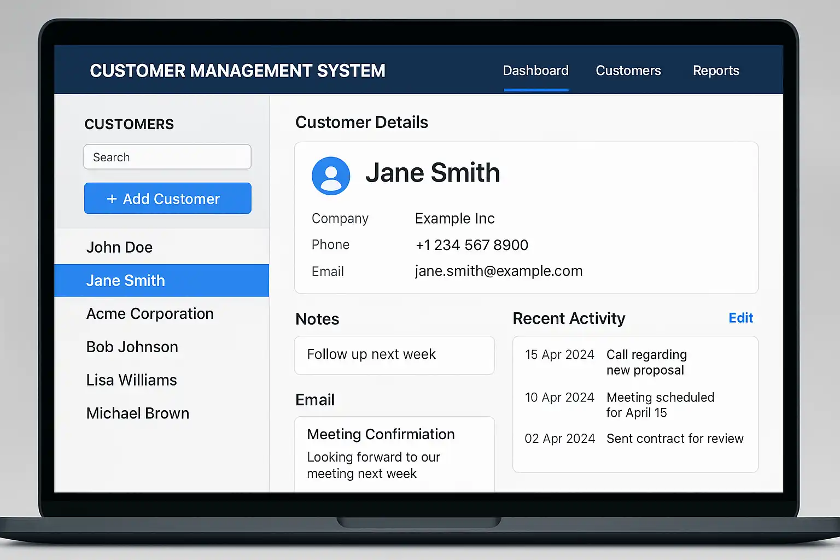The image size is (840, 560).
Task: Open Acme Corporation customer record
Action: tap(150, 314)
